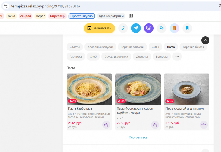Click the 'Паста Формаджи: с сыром дорблю' title
This screenshot has width=221, height=152.
[135, 110]
